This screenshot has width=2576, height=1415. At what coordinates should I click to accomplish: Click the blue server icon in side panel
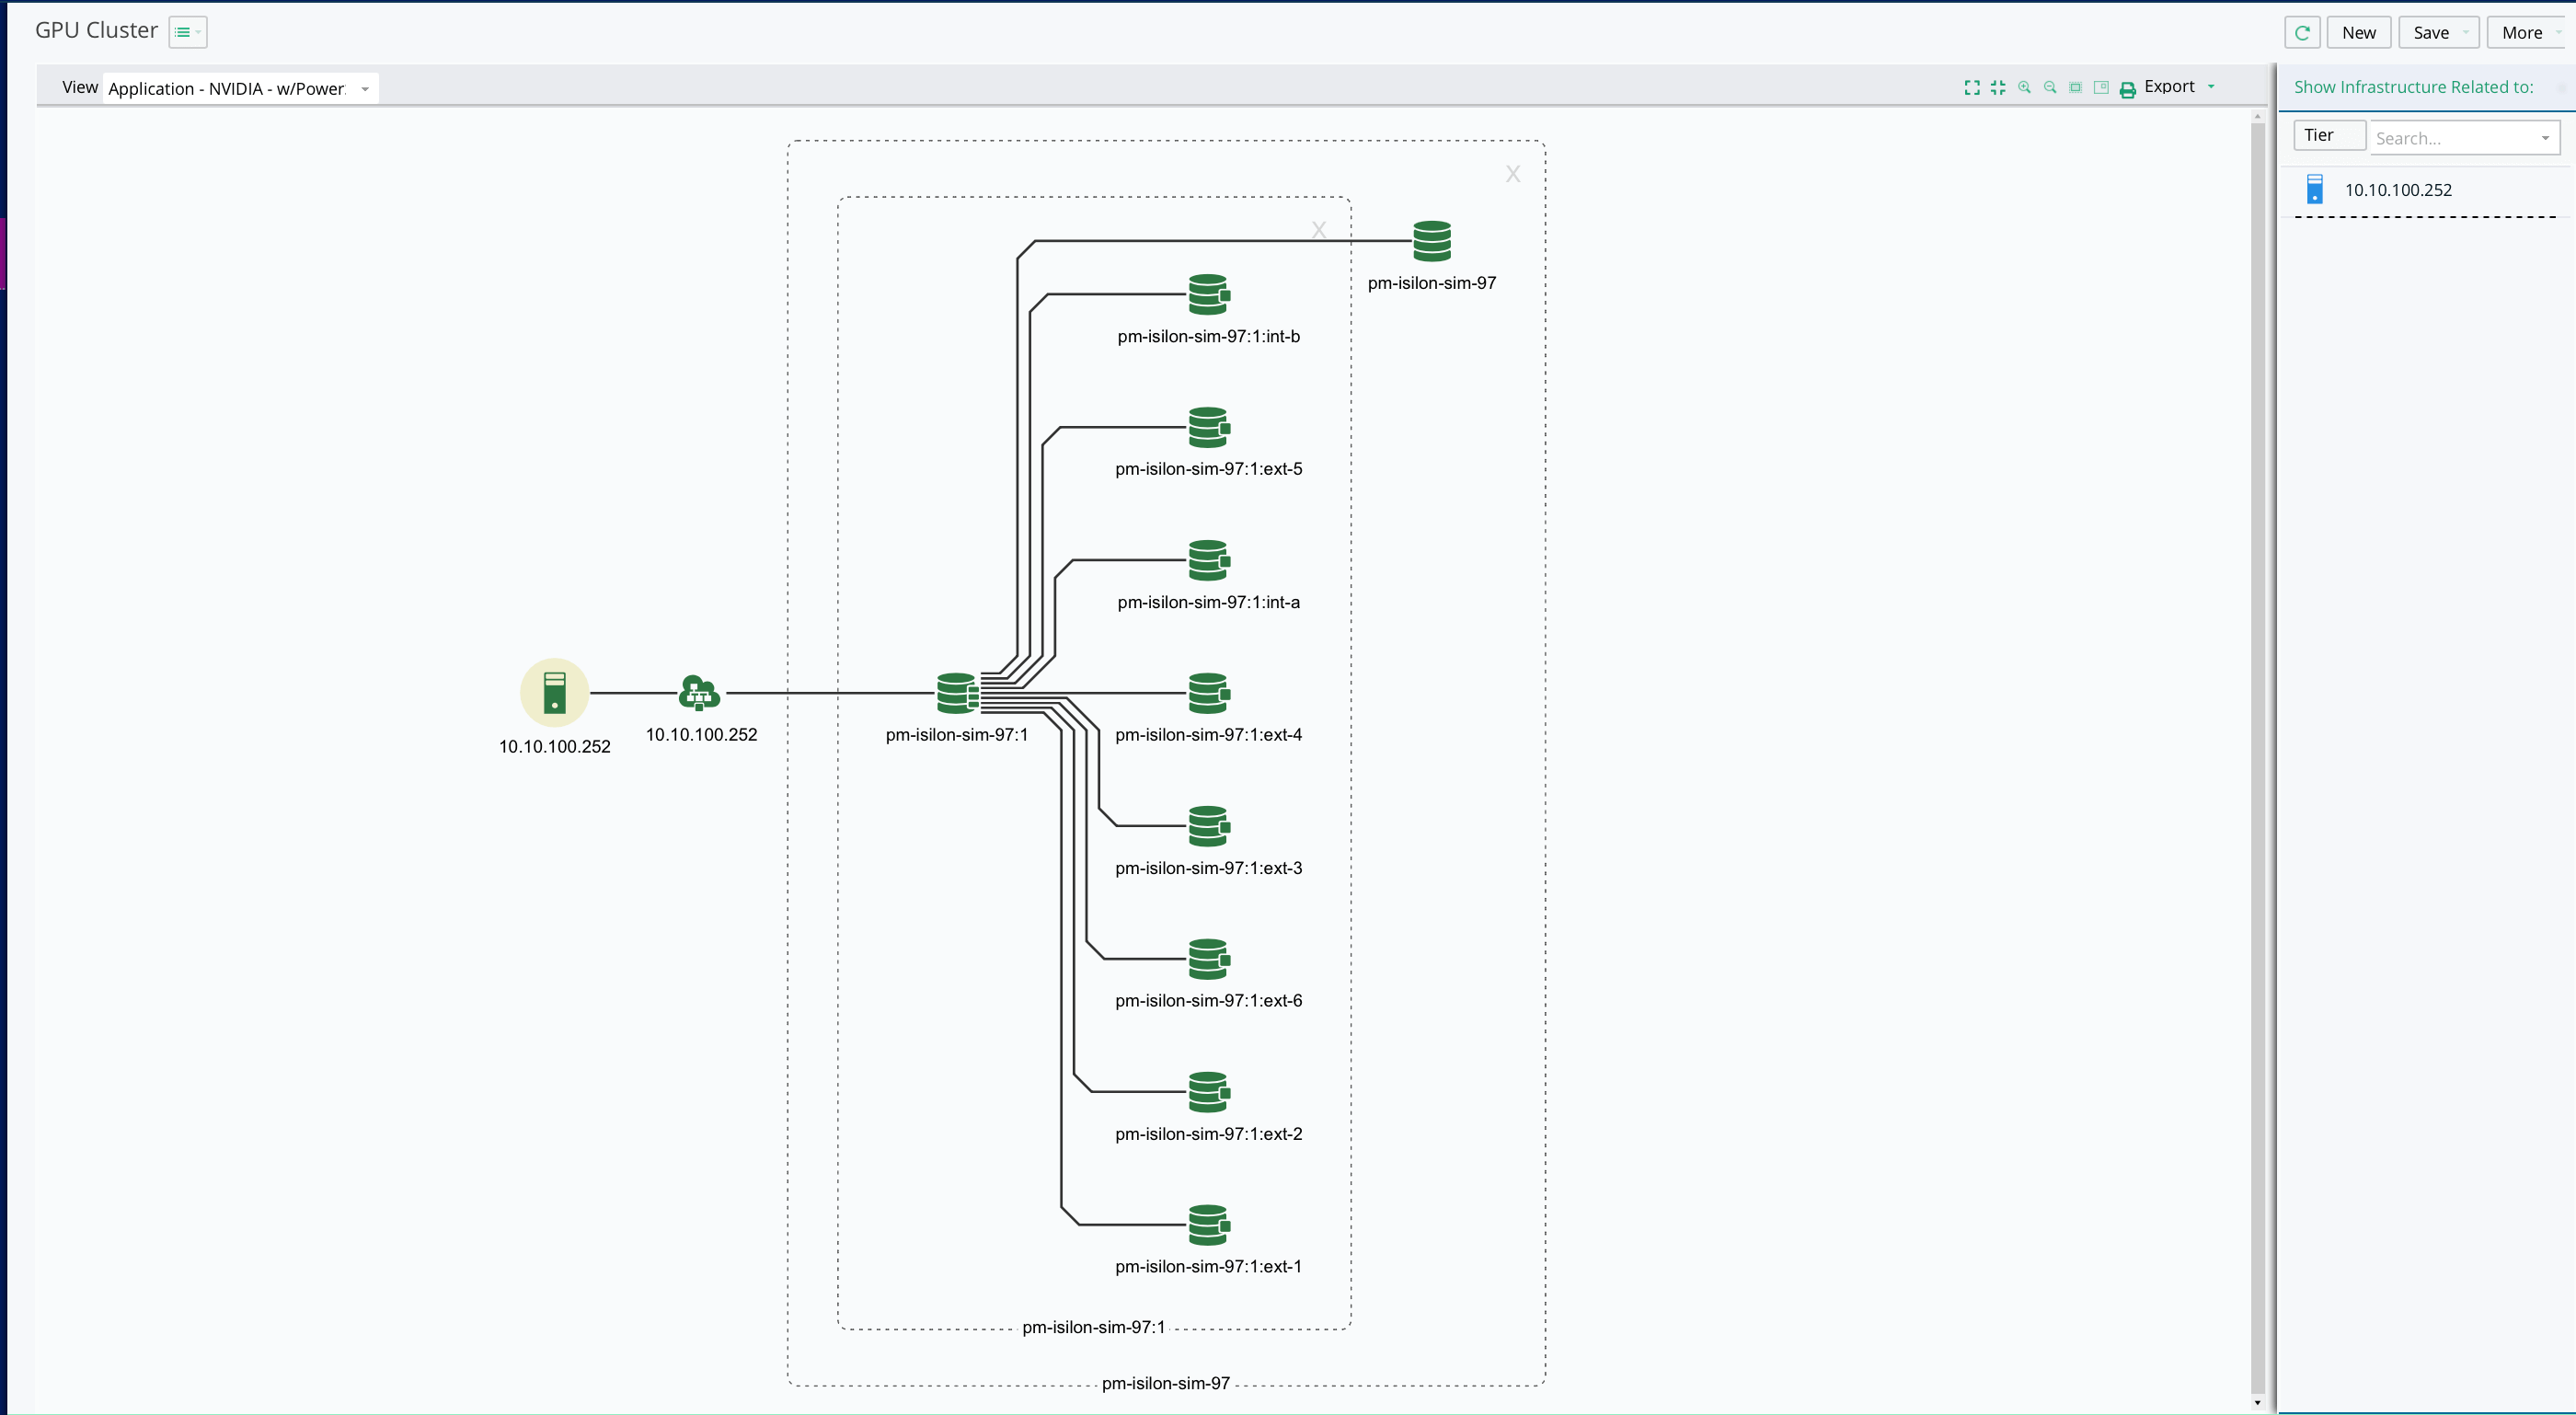pos(2314,189)
